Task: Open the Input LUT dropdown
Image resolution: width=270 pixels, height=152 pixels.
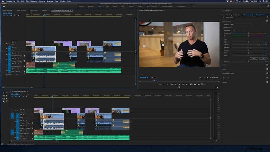Action: tap(242, 24)
